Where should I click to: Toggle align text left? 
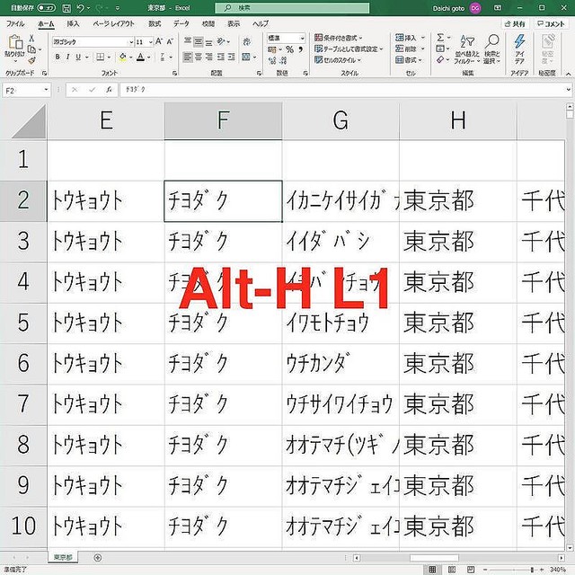click(x=188, y=57)
